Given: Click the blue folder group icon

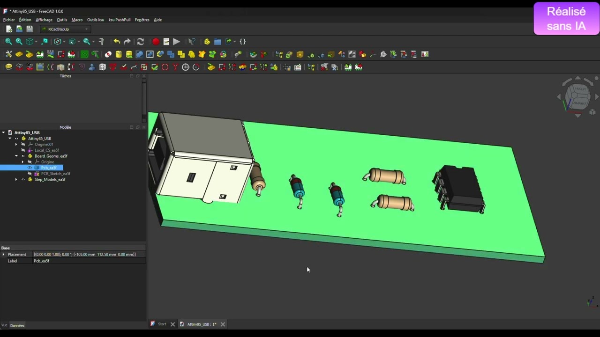Looking at the screenshot, I should coord(217,42).
